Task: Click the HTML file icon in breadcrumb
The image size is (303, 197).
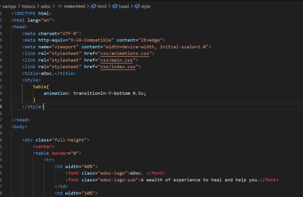Action: [60, 6]
